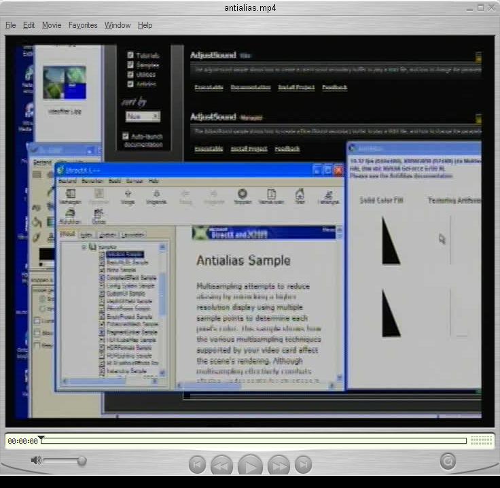
Task: Open the Beeld menu in the help window
Action: tap(115, 181)
